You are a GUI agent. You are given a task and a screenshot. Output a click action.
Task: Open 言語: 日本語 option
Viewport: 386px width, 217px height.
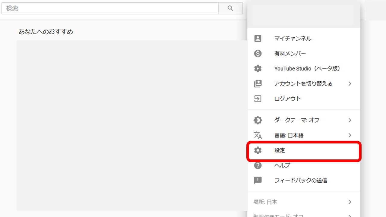(x=304, y=135)
